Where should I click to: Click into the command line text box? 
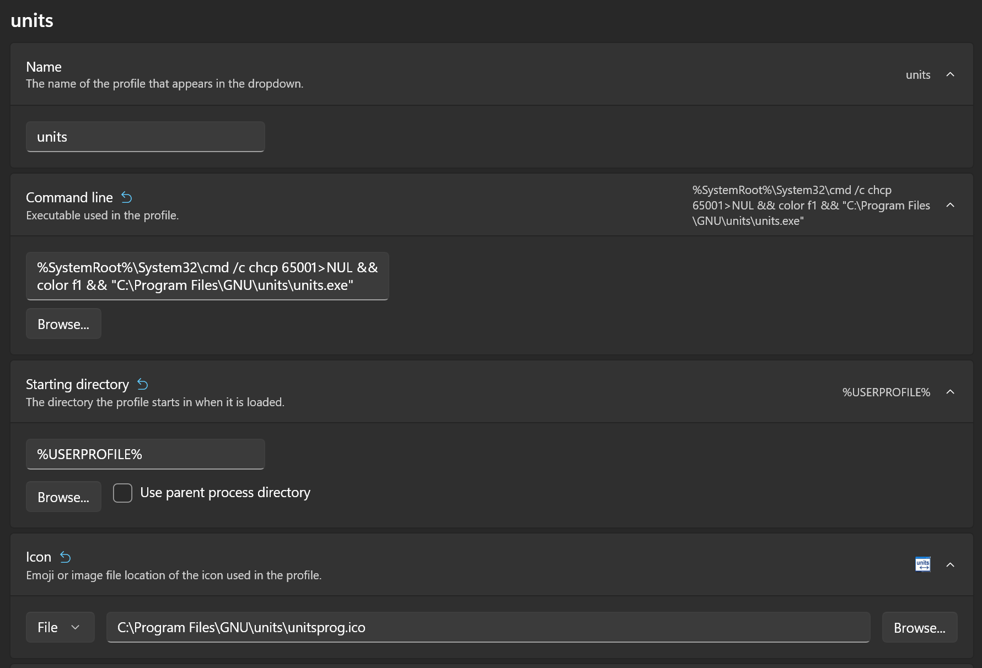207,276
